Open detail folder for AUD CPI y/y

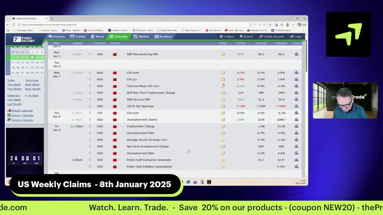pyautogui.click(x=223, y=79)
